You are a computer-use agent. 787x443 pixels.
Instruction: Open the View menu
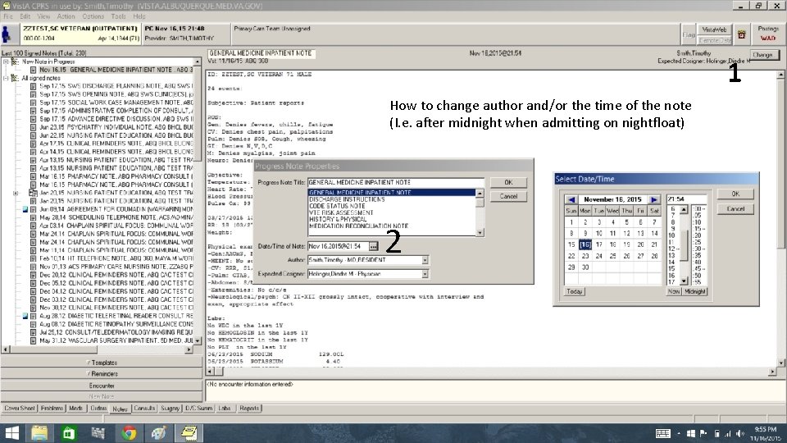(x=43, y=16)
